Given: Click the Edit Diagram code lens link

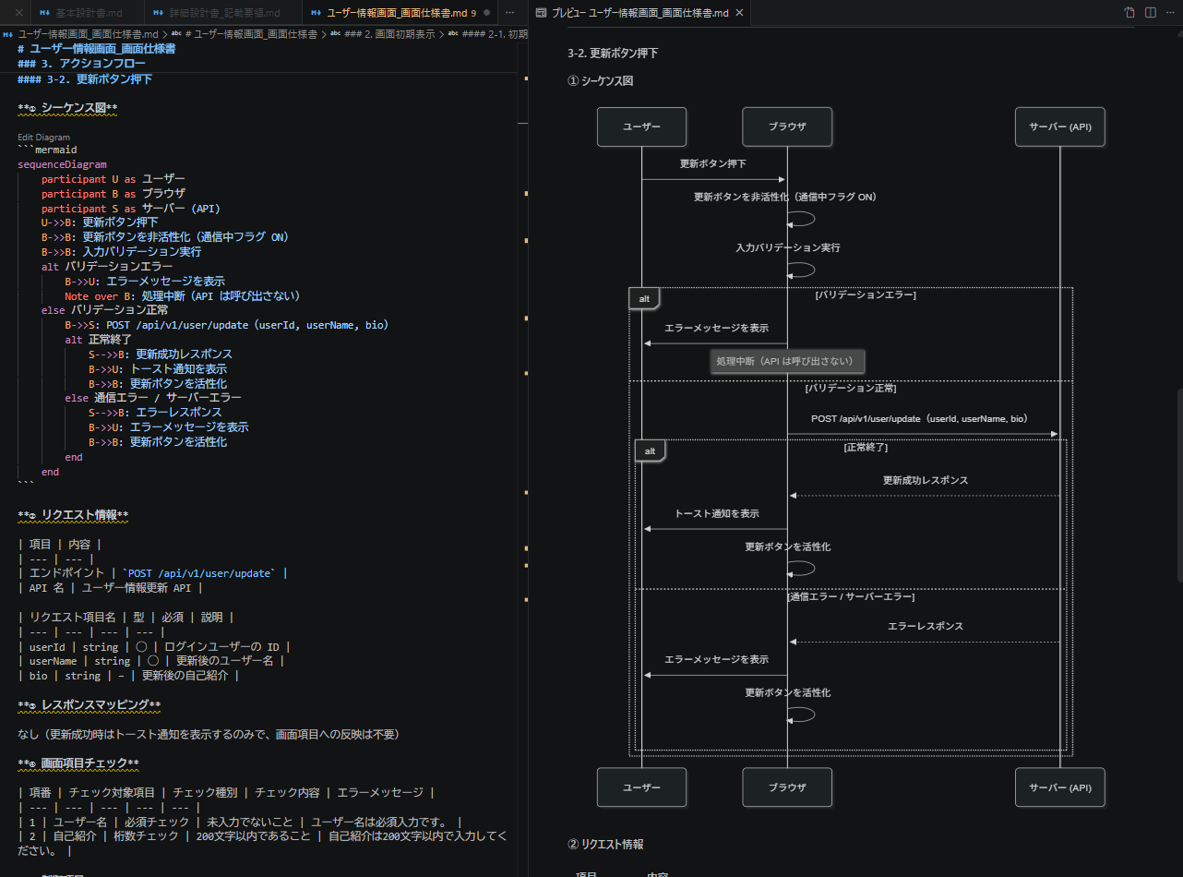Looking at the screenshot, I should pos(43,138).
